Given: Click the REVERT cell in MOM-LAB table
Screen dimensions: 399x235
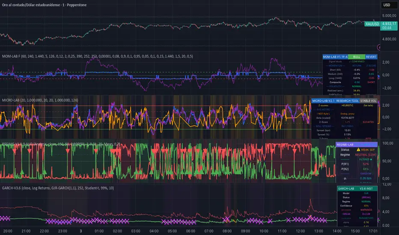Looking at the screenshot, I should tap(371, 56).
